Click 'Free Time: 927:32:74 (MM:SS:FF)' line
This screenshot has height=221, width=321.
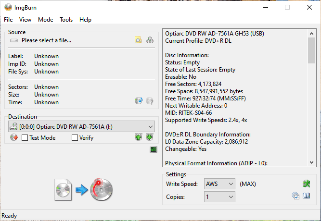tap(205, 98)
